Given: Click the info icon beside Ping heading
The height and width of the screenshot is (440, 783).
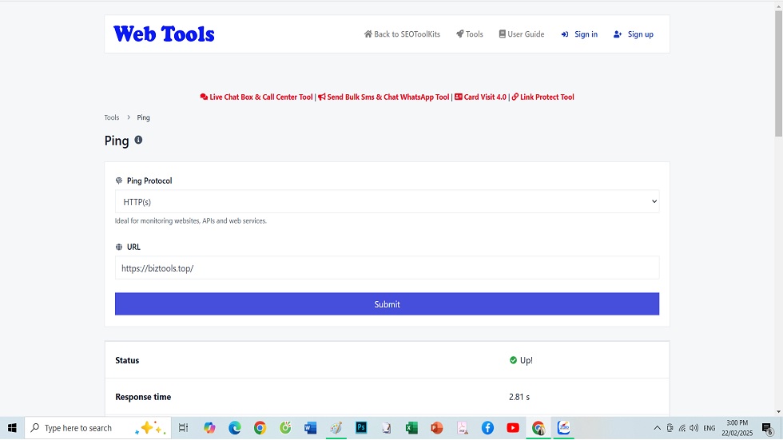Looking at the screenshot, I should [138, 140].
